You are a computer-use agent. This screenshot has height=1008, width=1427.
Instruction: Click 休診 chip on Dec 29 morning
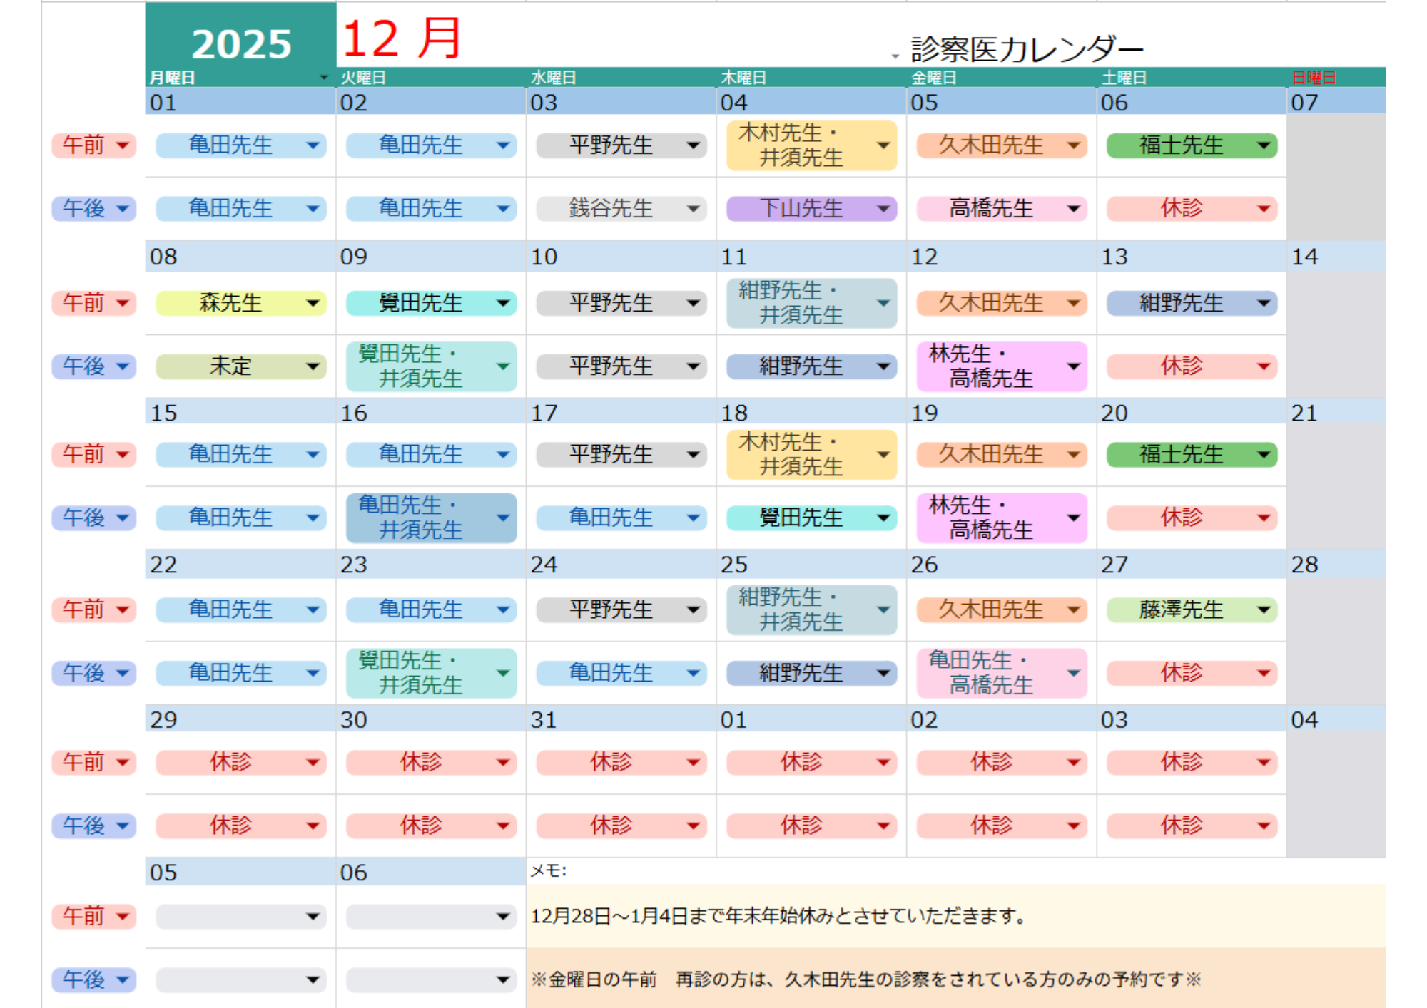[230, 762]
